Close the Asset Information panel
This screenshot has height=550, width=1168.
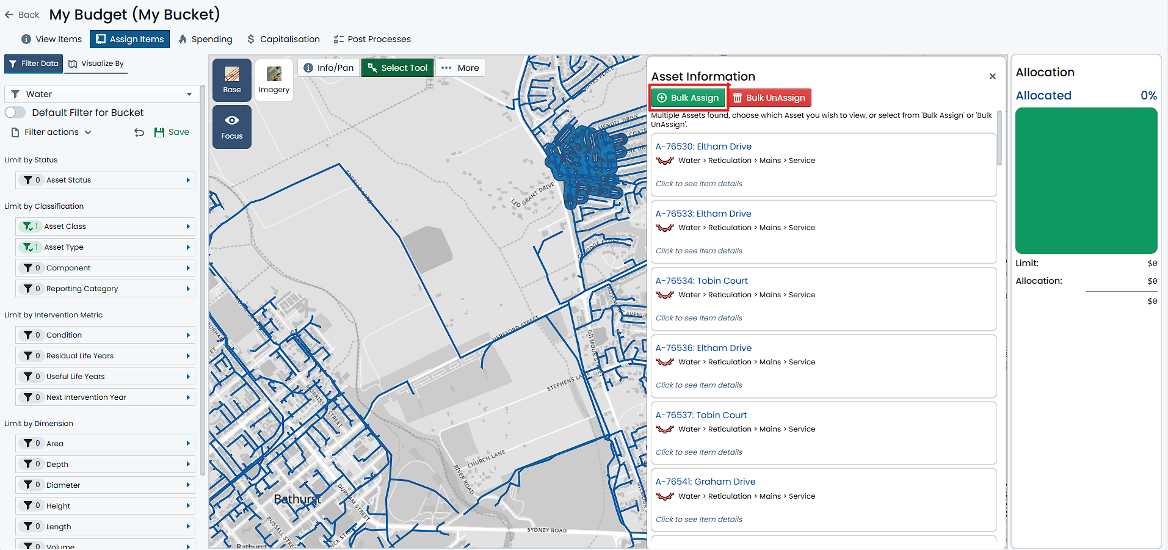(993, 76)
